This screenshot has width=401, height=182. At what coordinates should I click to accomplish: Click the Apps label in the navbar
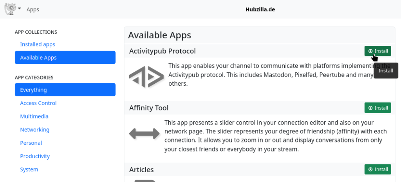tap(33, 9)
